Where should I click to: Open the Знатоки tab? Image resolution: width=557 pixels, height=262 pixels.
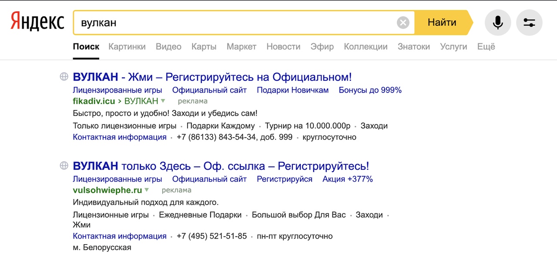[x=414, y=46]
